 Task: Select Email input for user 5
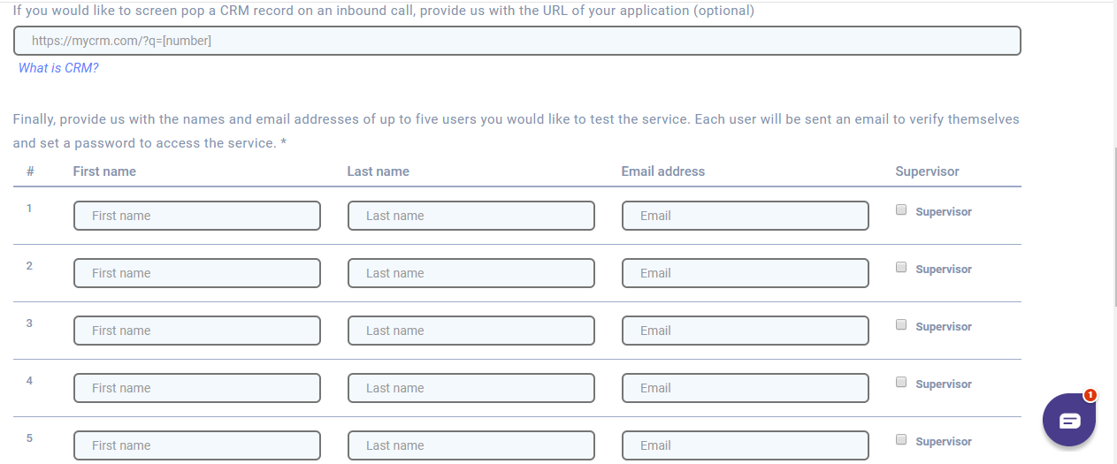tap(746, 445)
